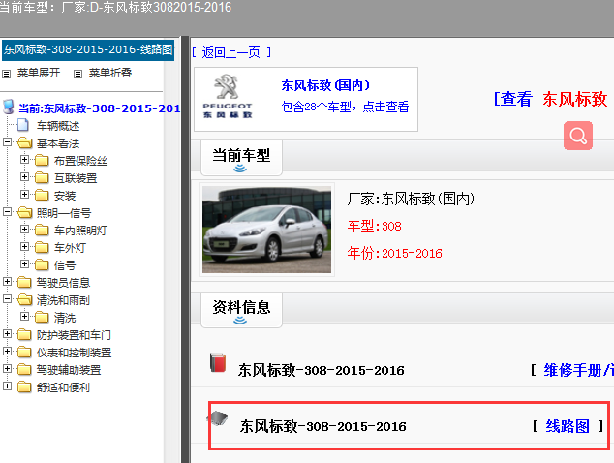Viewport: 614px width, 463px height.
Task: Open the 当前车型 tab header
Action: click(x=241, y=158)
